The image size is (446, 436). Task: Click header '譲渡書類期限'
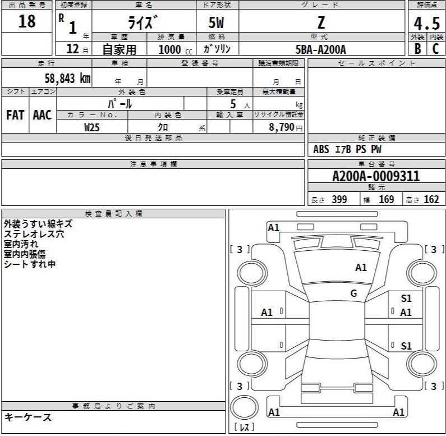[278, 63]
